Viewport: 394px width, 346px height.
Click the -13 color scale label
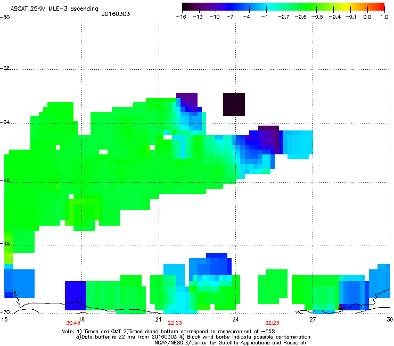point(198,17)
